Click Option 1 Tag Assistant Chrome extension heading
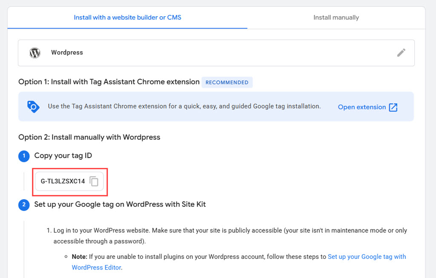 point(109,82)
